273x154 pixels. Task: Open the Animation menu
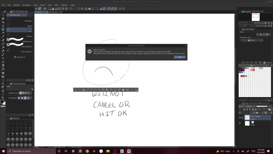click(x=26, y=5)
